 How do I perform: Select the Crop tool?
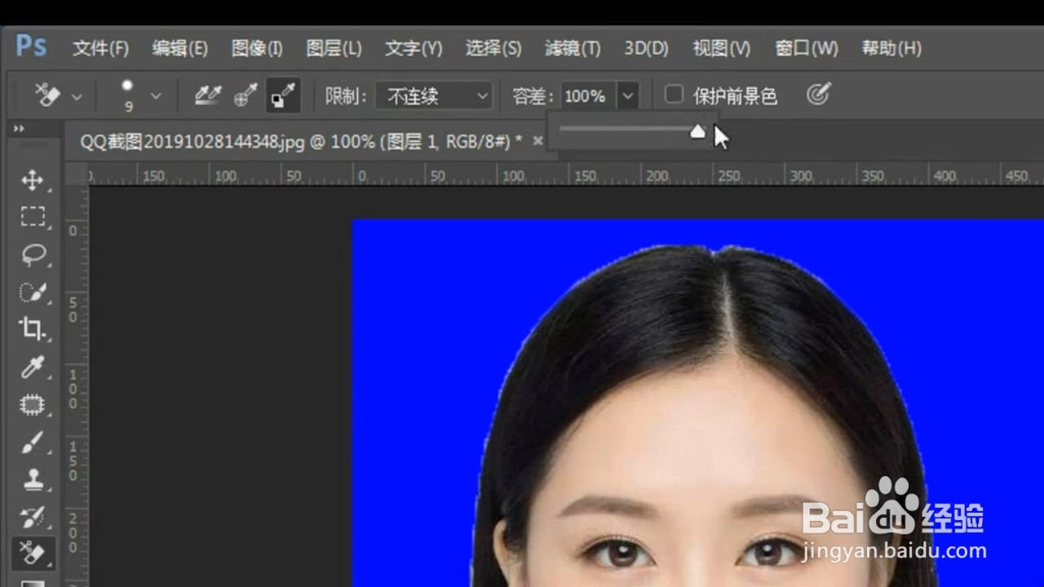coord(33,329)
